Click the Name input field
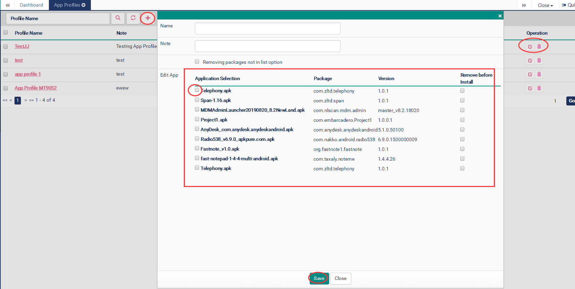Image resolution: width=575 pixels, height=289 pixels. click(x=267, y=28)
